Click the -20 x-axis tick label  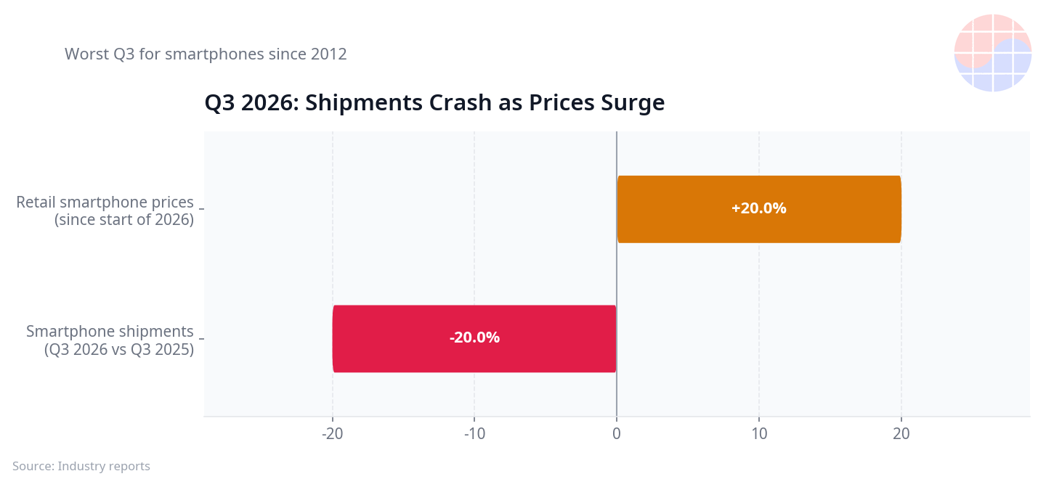tap(332, 433)
